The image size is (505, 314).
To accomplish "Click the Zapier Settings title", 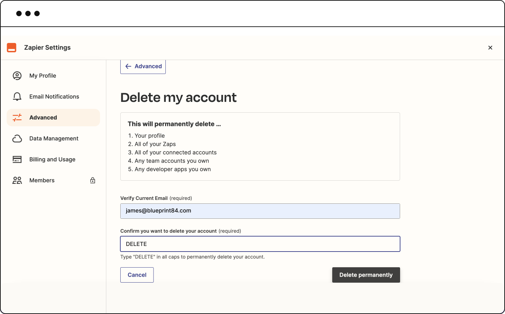I will coord(47,47).
